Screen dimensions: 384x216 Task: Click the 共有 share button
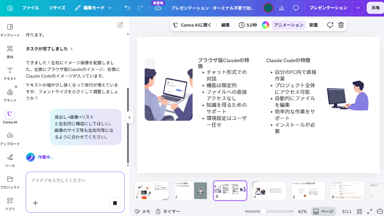375,8
